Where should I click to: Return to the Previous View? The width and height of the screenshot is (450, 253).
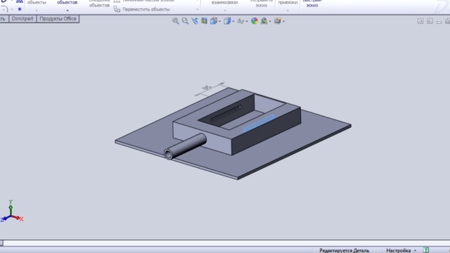pyautogui.click(x=195, y=21)
